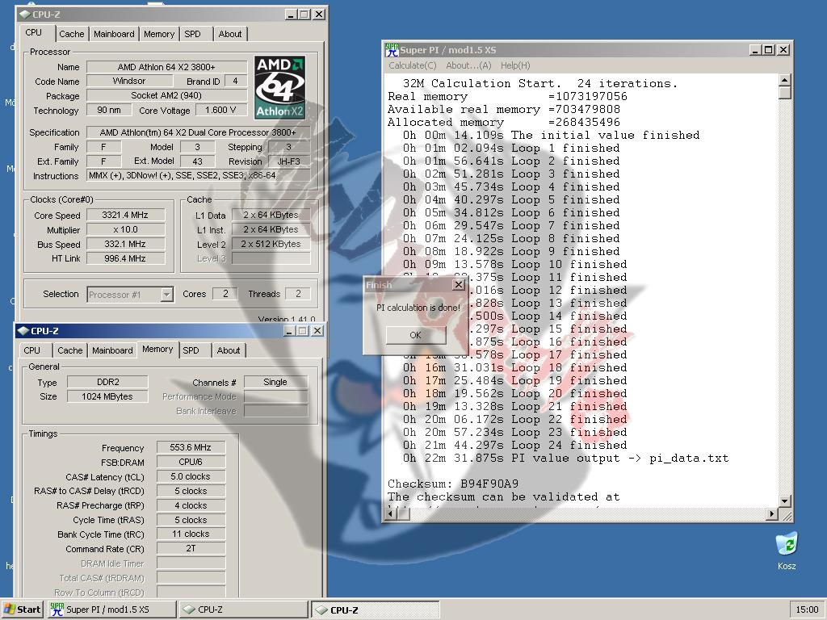Switch to About tab in lower CPU-Z

[x=229, y=350]
